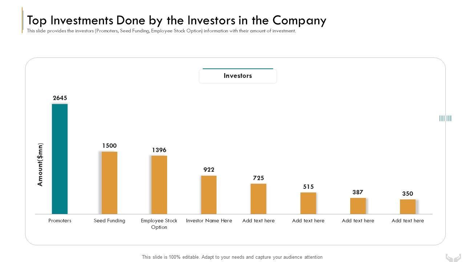Click the 1396 data label
465x262 pixels.
tap(159, 150)
